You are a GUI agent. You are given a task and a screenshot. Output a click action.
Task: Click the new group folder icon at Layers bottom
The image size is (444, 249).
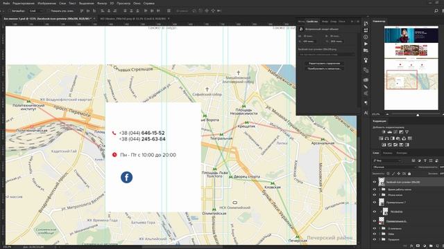click(x=431, y=246)
